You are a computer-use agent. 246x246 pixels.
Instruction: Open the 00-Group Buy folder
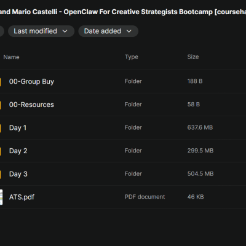point(31,82)
